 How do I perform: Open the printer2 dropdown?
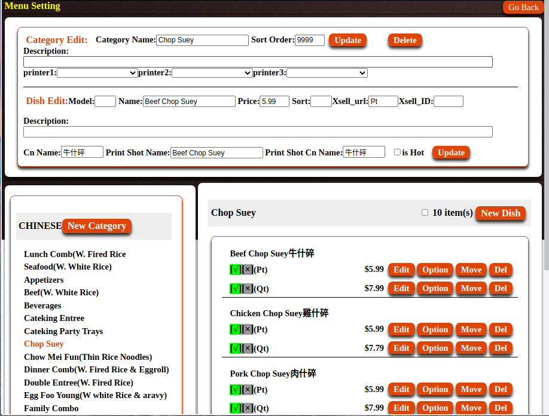[x=212, y=73]
